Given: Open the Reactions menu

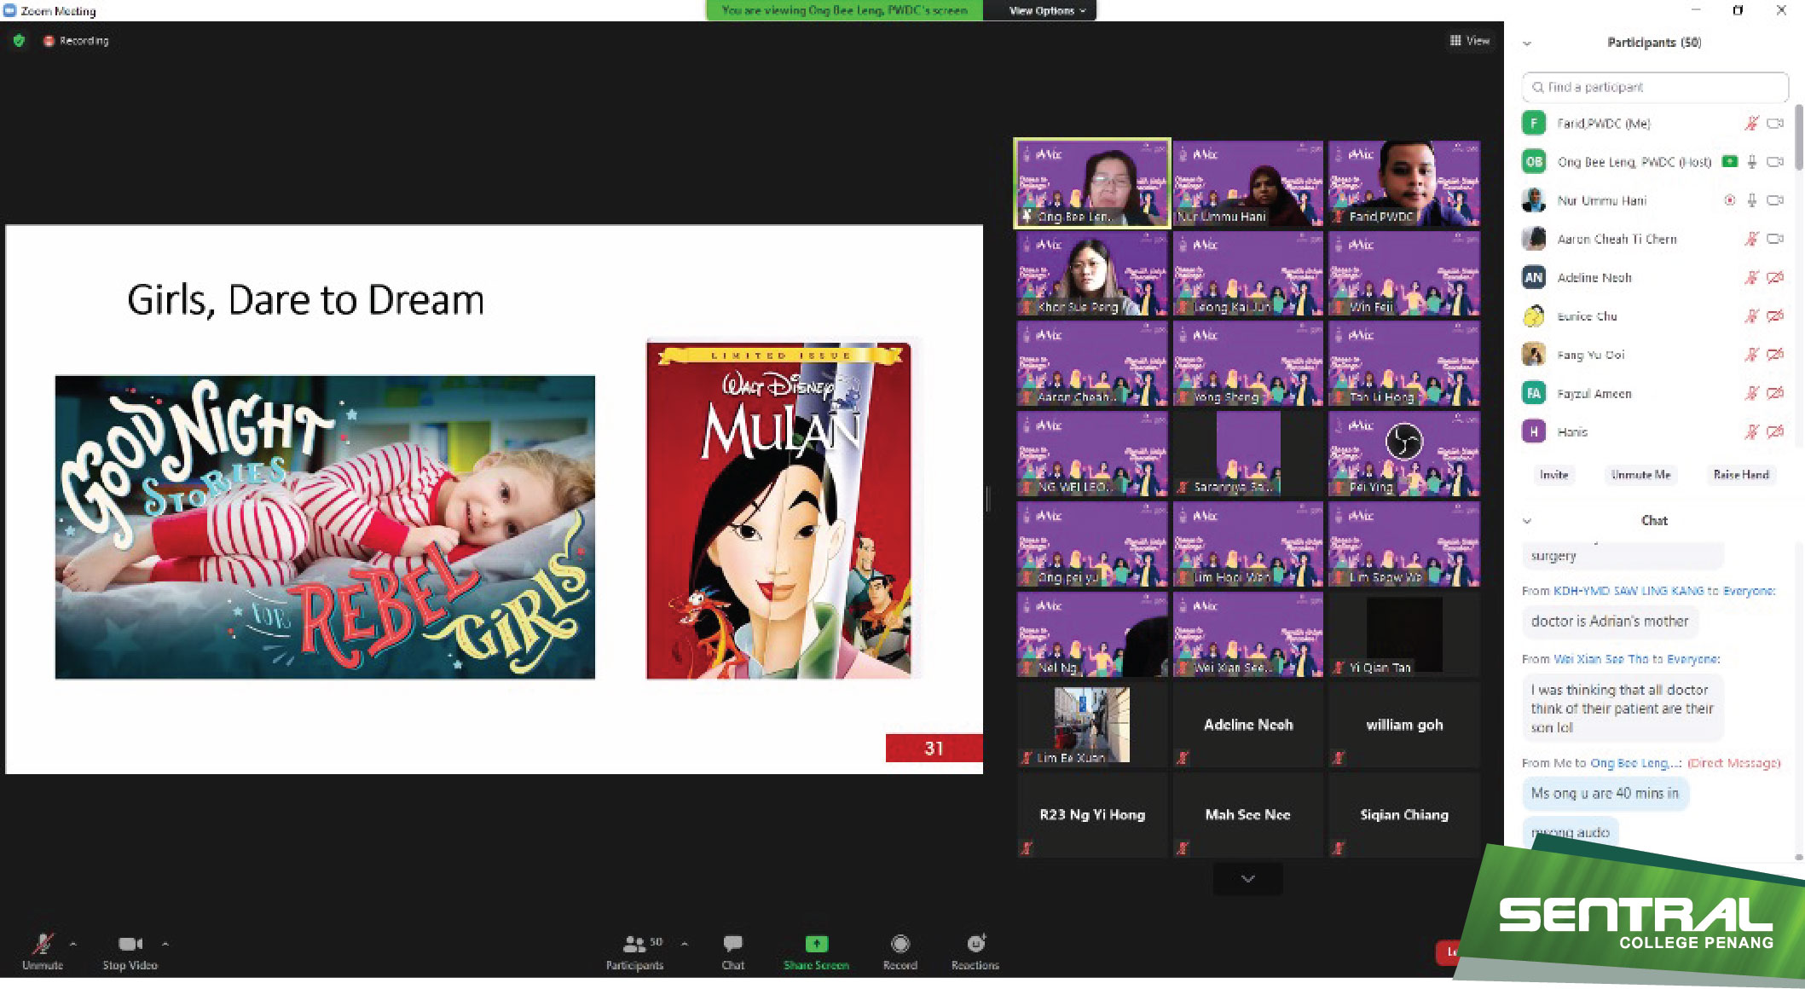Looking at the screenshot, I should (975, 951).
